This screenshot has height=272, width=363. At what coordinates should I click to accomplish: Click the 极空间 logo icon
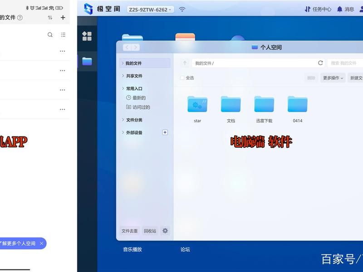[x=88, y=9]
